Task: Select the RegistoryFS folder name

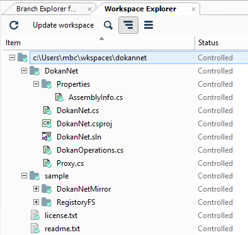Action: click(x=76, y=202)
